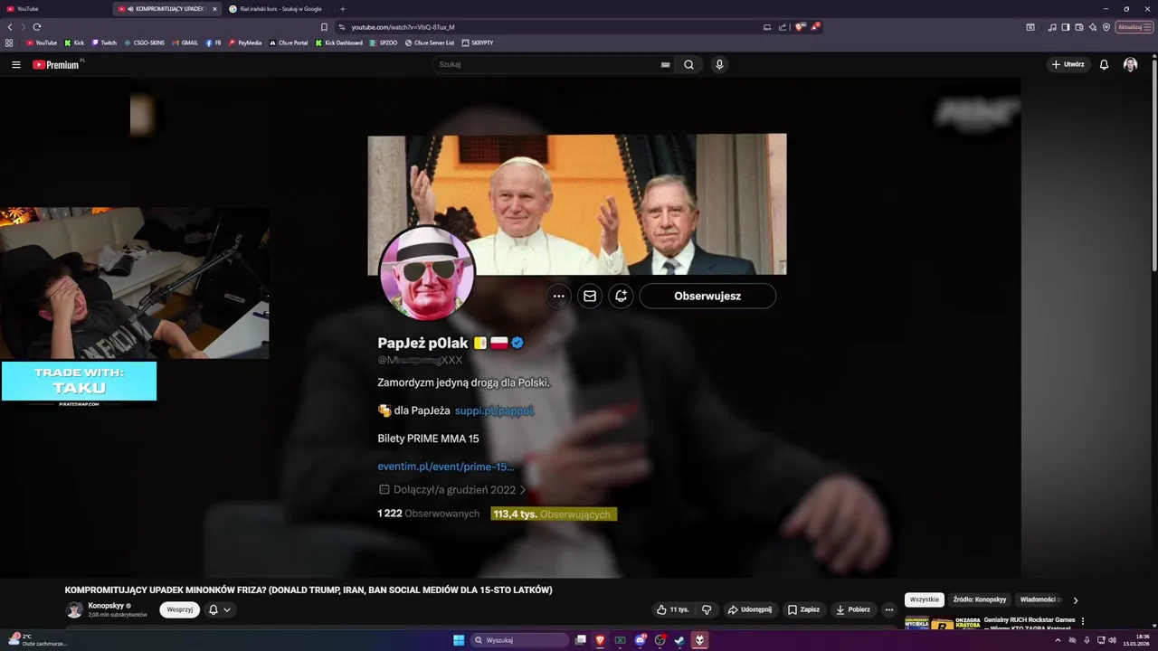
Task: Open the PayMedia bookmark
Action: click(x=245, y=42)
